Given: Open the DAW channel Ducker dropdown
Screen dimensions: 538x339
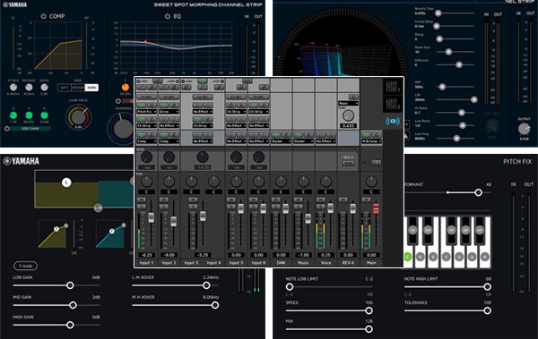Looking at the screenshot, I should pos(281,141).
